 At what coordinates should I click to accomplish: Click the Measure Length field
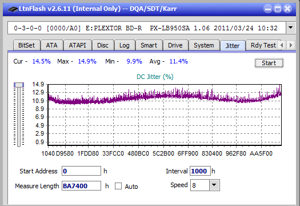coord(81,186)
